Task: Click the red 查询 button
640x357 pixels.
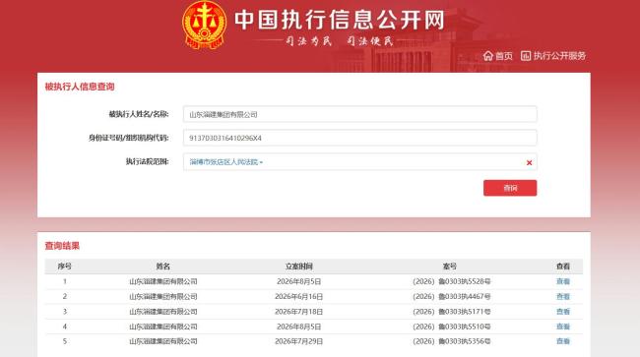Action: pos(510,188)
